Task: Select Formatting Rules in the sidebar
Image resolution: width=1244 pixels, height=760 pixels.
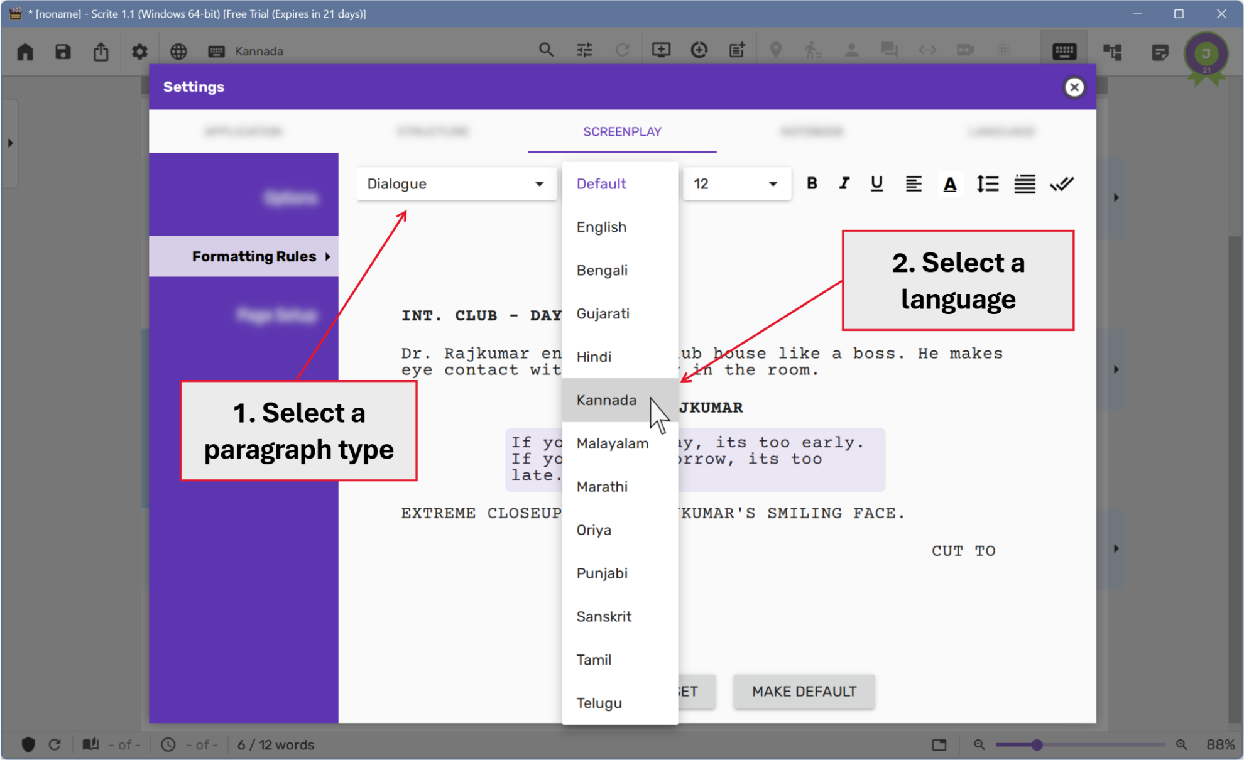Action: point(254,256)
